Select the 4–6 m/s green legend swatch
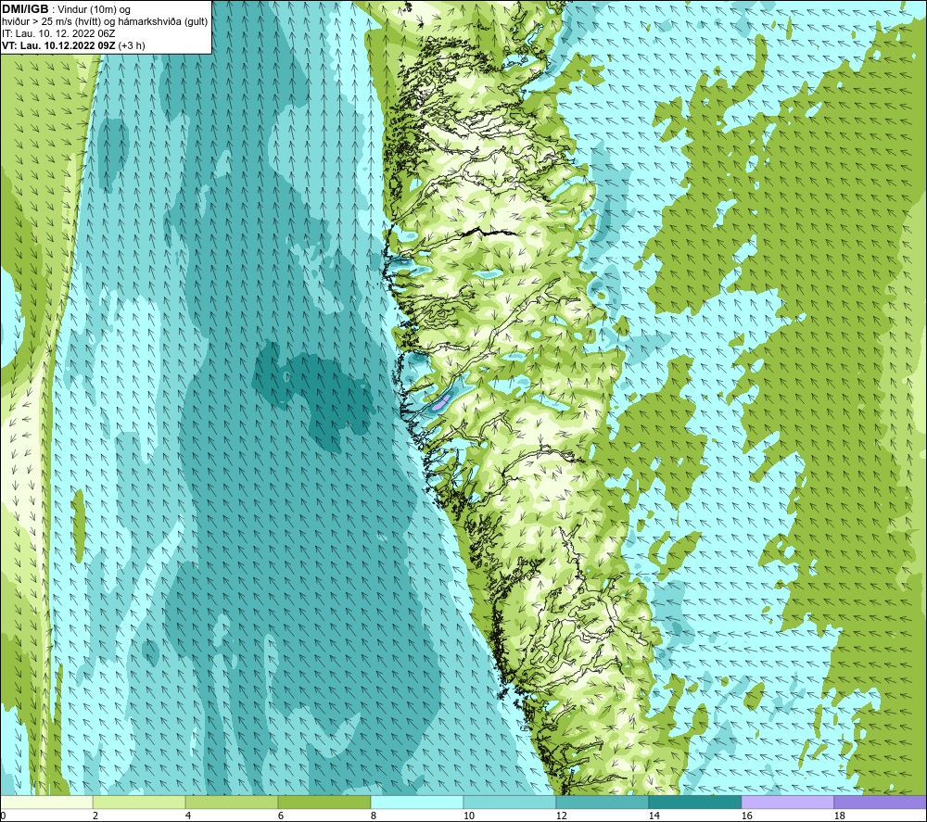The image size is (927, 822). click(x=232, y=802)
